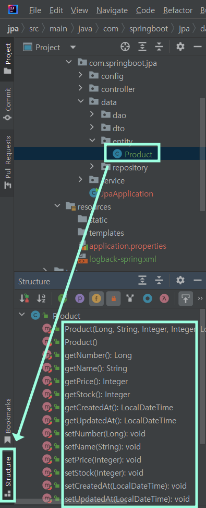Click java in the breadcrumb bar
This screenshot has height=508, width=206.
tap(85, 29)
